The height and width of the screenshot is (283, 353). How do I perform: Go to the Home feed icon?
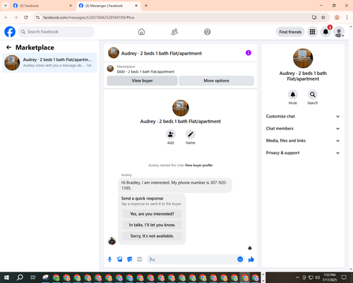[x=141, y=32]
